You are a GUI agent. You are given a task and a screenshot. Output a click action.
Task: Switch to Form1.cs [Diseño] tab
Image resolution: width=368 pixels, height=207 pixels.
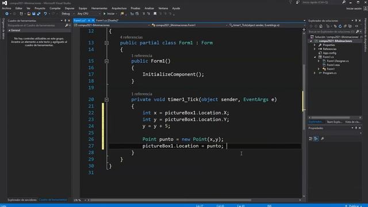(107, 21)
